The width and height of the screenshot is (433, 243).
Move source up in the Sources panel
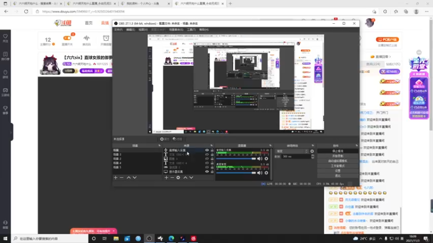185,178
